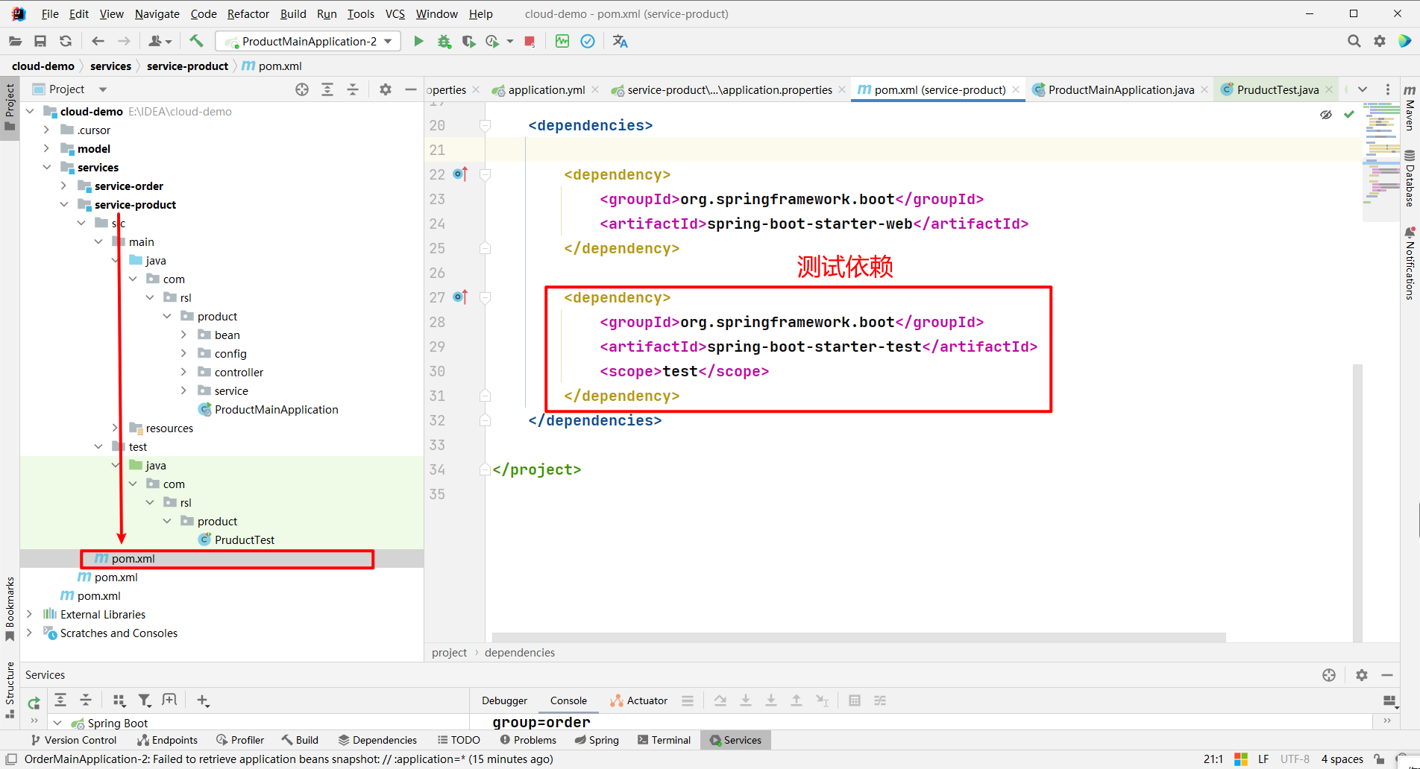This screenshot has width=1420, height=769.
Task: Open the Navigate menu
Action: pyautogui.click(x=157, y=13)
